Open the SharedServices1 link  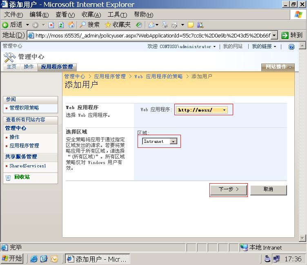tap(28, 166)
